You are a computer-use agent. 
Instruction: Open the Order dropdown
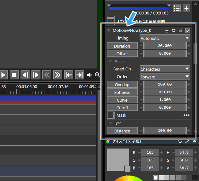coord(165,77)
